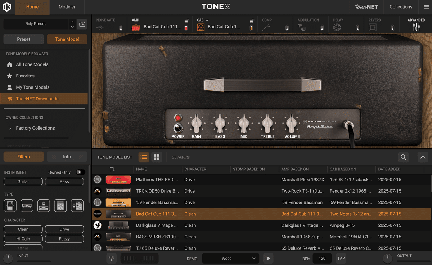Open tone model search magnifier
432x265 pixels.
[404, 157]
